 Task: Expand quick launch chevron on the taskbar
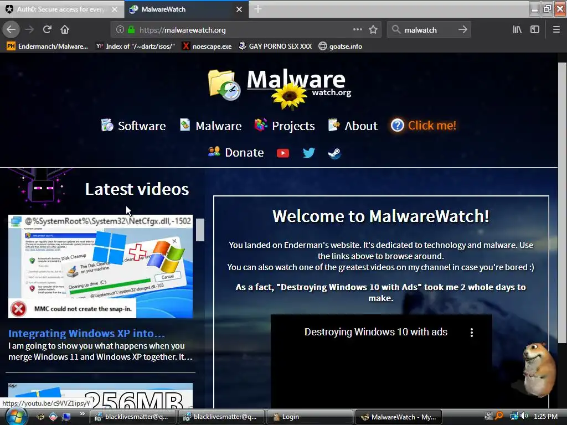83,414
